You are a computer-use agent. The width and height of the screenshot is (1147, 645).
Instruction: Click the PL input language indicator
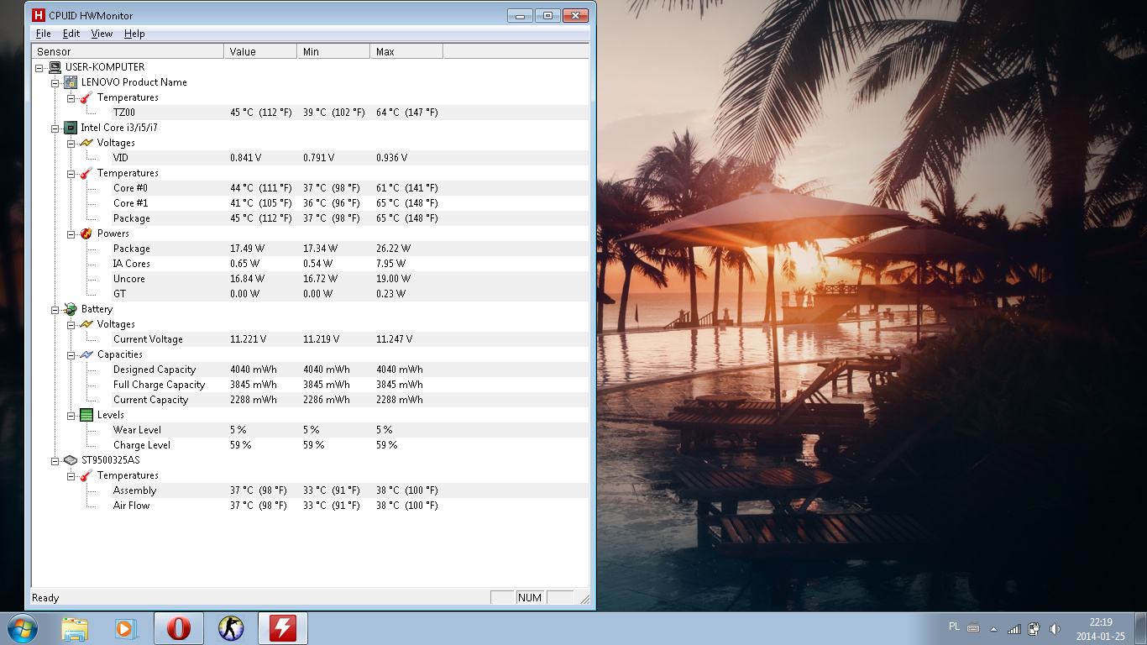[x=954, y=627]
